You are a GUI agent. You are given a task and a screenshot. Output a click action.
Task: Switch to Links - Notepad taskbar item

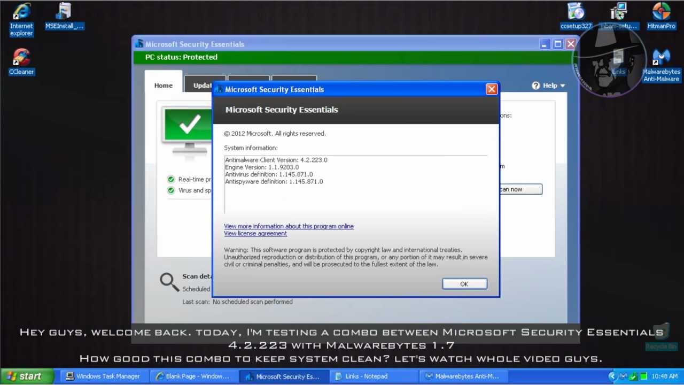(372, 376)
